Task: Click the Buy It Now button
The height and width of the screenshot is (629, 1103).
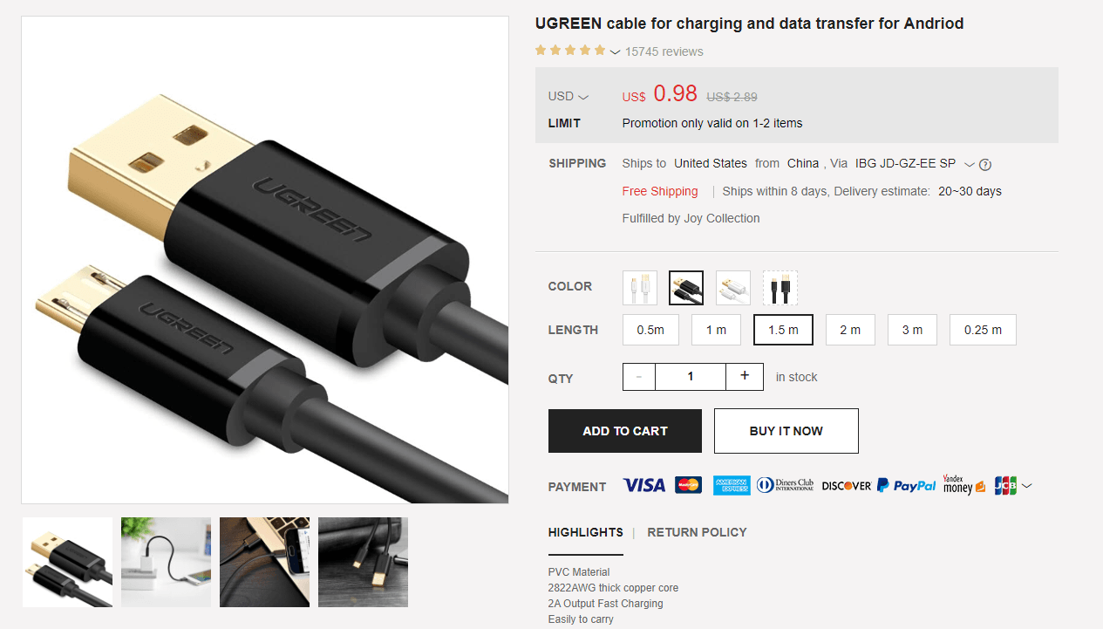Action: click(786, 431)
